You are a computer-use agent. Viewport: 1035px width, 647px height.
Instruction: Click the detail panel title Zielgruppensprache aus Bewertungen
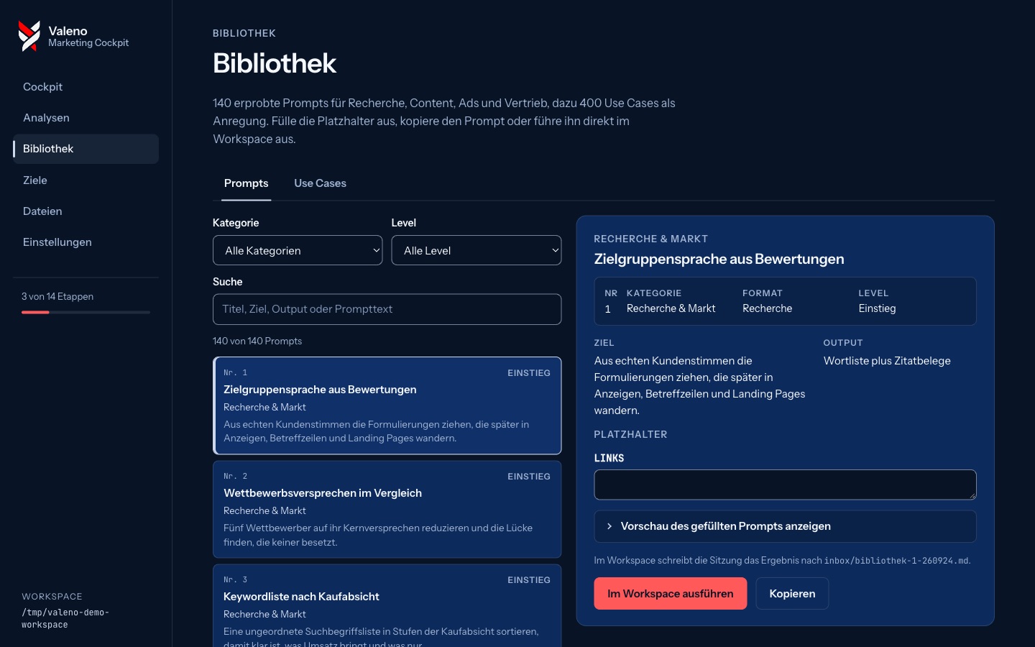tap(719, 259)
